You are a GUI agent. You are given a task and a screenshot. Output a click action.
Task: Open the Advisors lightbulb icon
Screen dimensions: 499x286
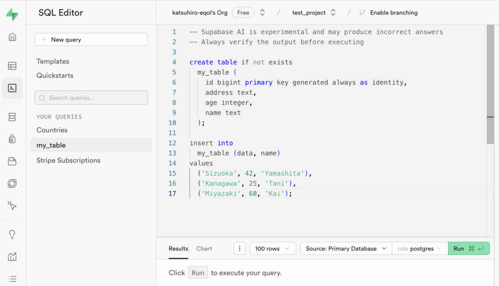12,234
